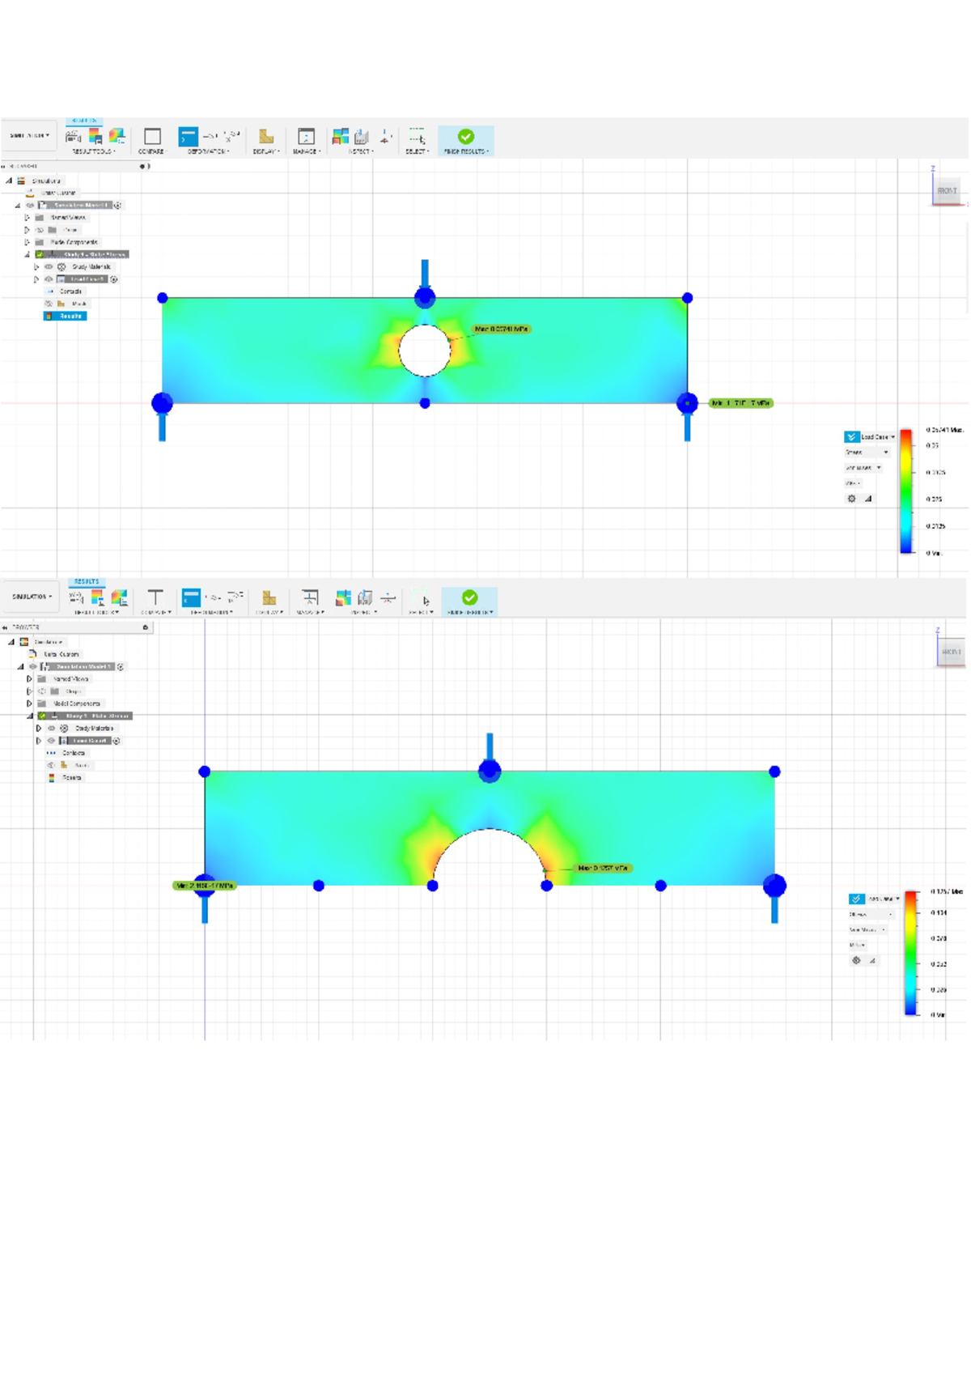Collapse Simulations root node, circular-hole plate browser
This screenshot has height=1373, width=971.
tap(9, 181)
